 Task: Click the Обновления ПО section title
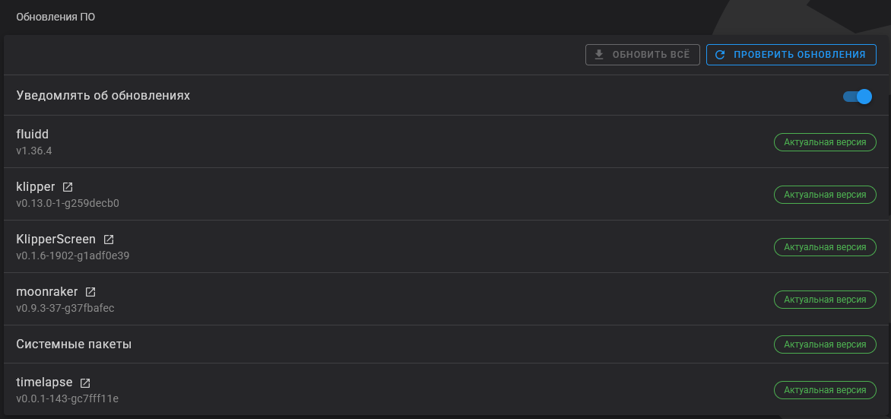[x=55, y=17]
